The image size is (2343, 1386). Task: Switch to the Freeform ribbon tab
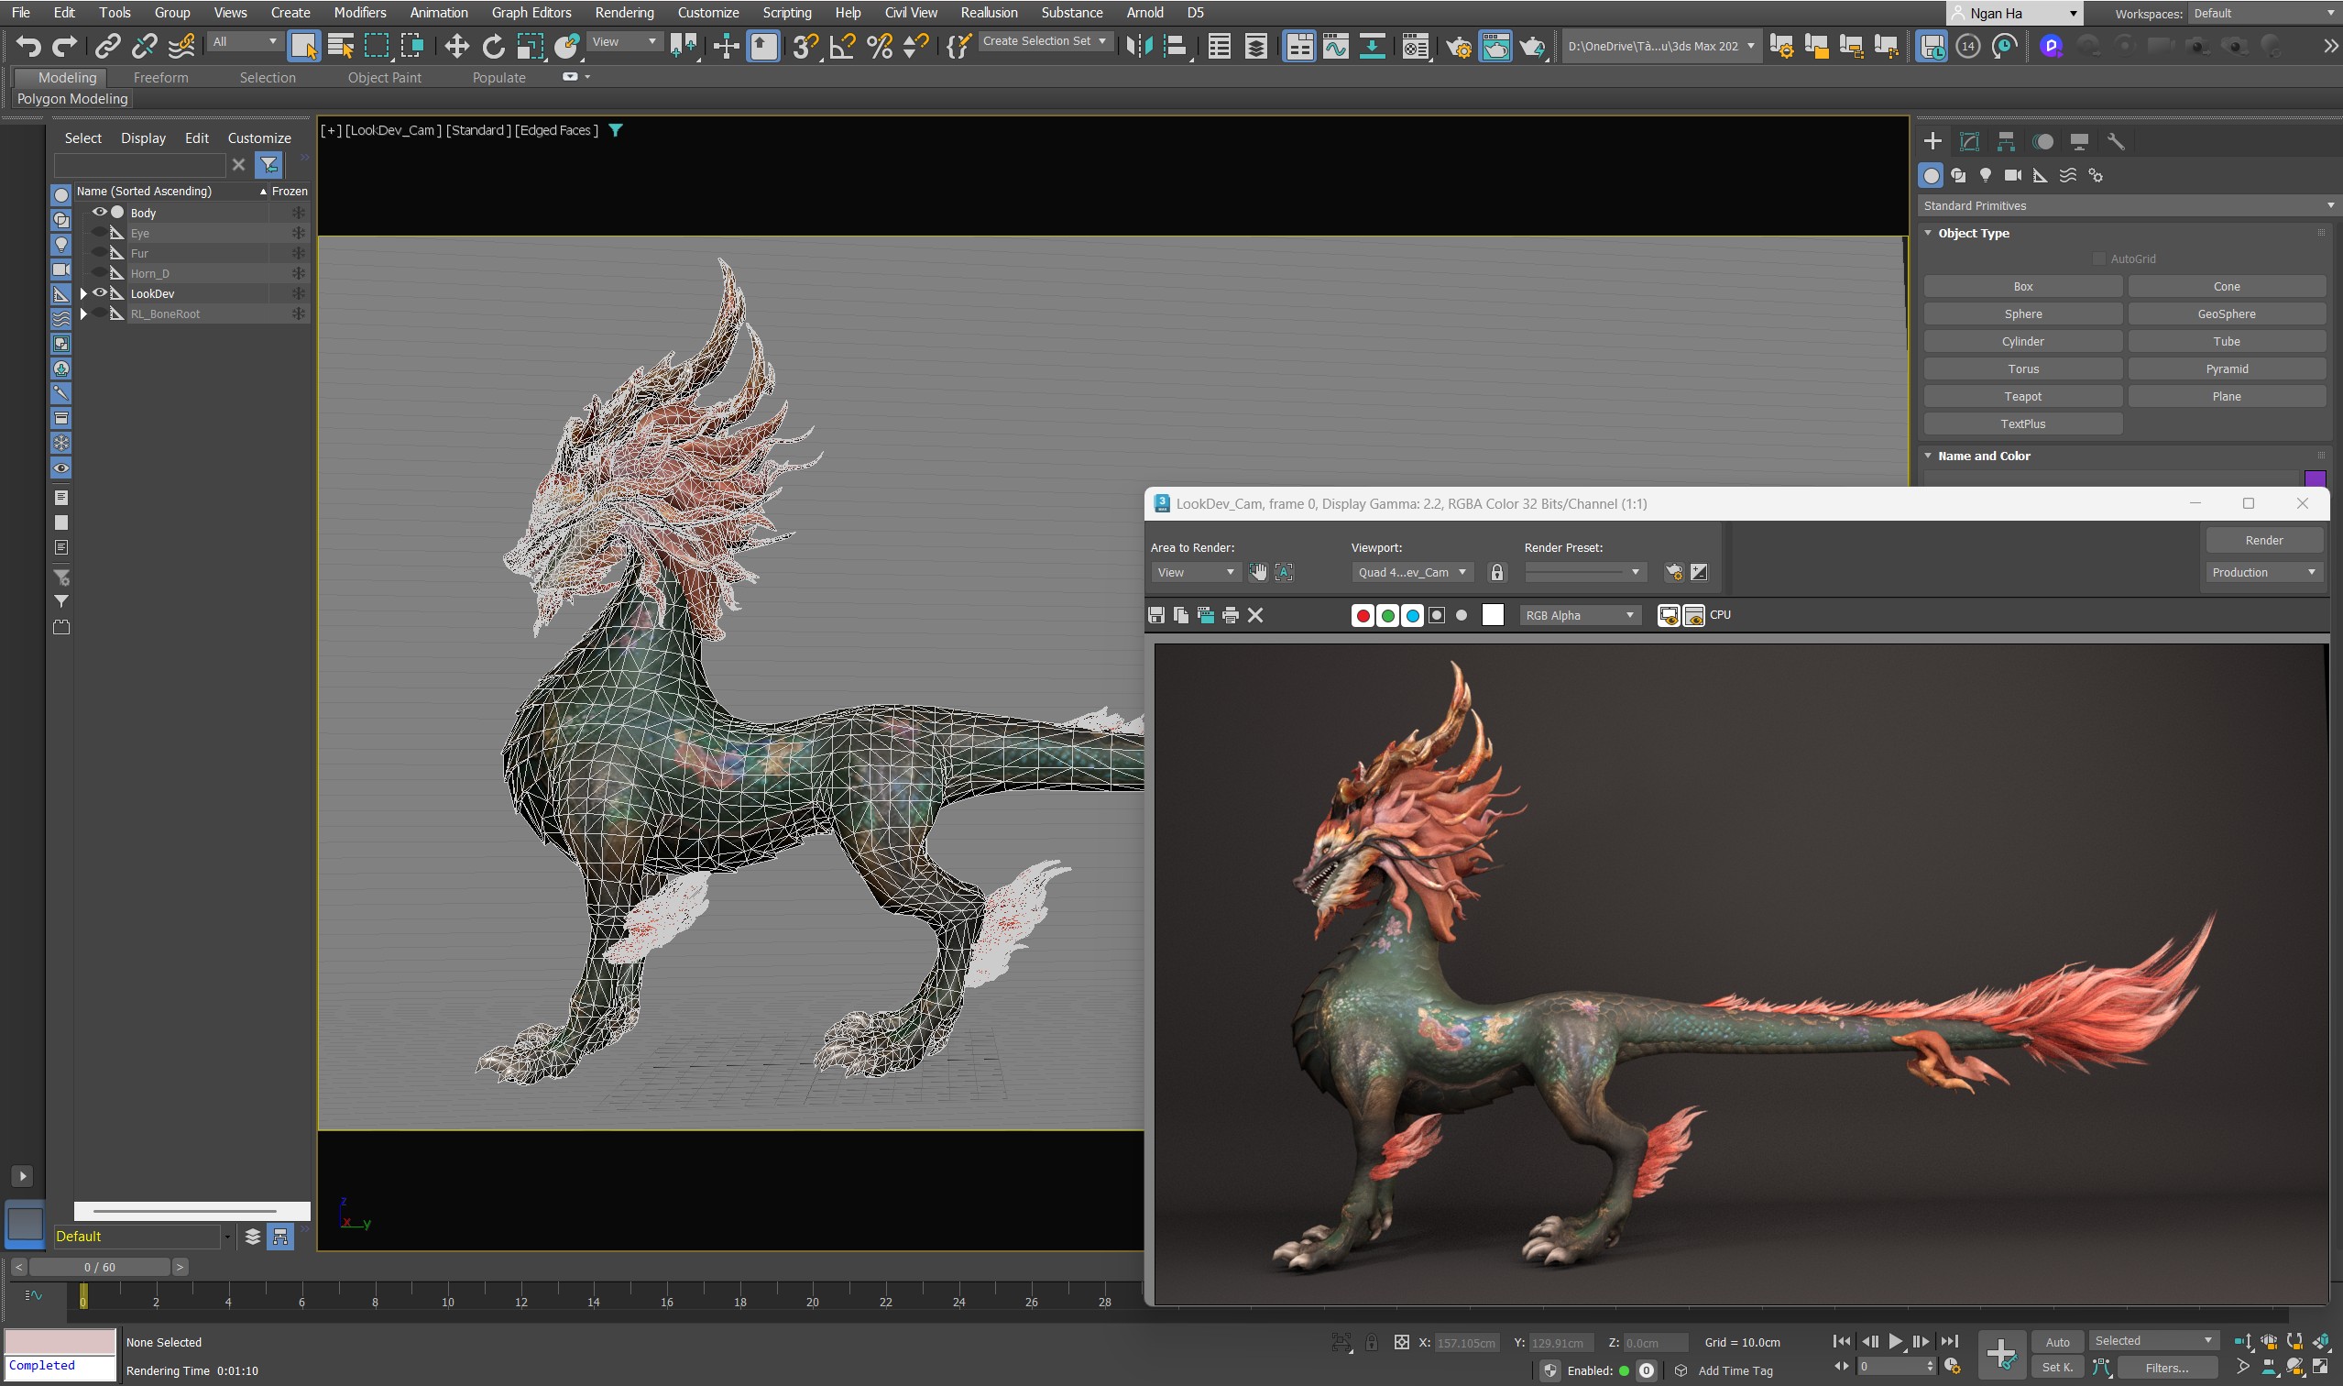160,78
